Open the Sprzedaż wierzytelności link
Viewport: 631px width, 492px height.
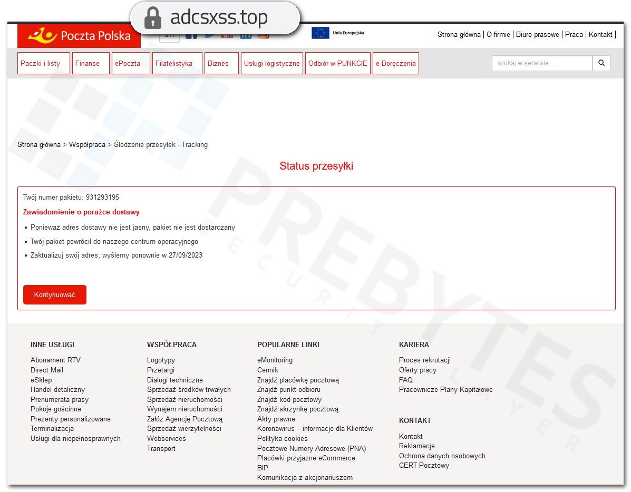185,429
